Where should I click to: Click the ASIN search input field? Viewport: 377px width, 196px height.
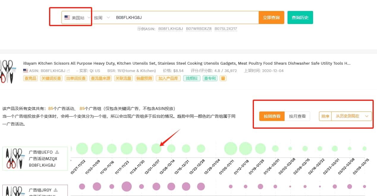[178, 17]
